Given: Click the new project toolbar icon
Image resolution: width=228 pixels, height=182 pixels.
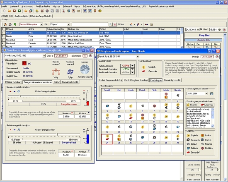Looking at the screenshot, I should [5, 11].
